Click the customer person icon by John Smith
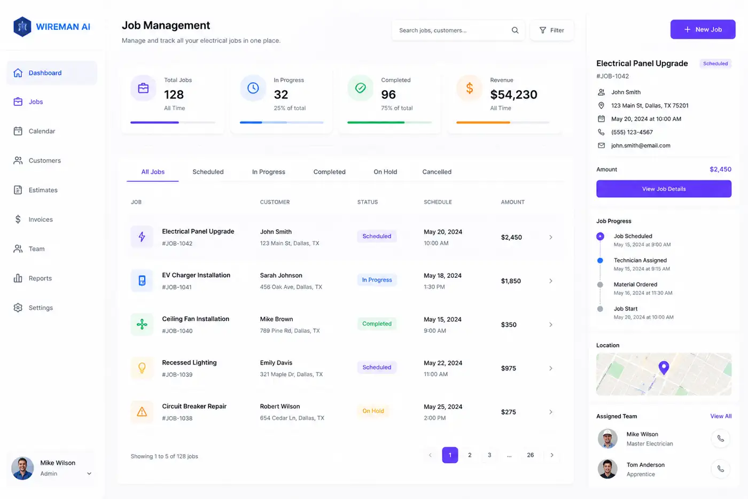Viewport: 748px width, 499px height. click(x=601, y=92)
